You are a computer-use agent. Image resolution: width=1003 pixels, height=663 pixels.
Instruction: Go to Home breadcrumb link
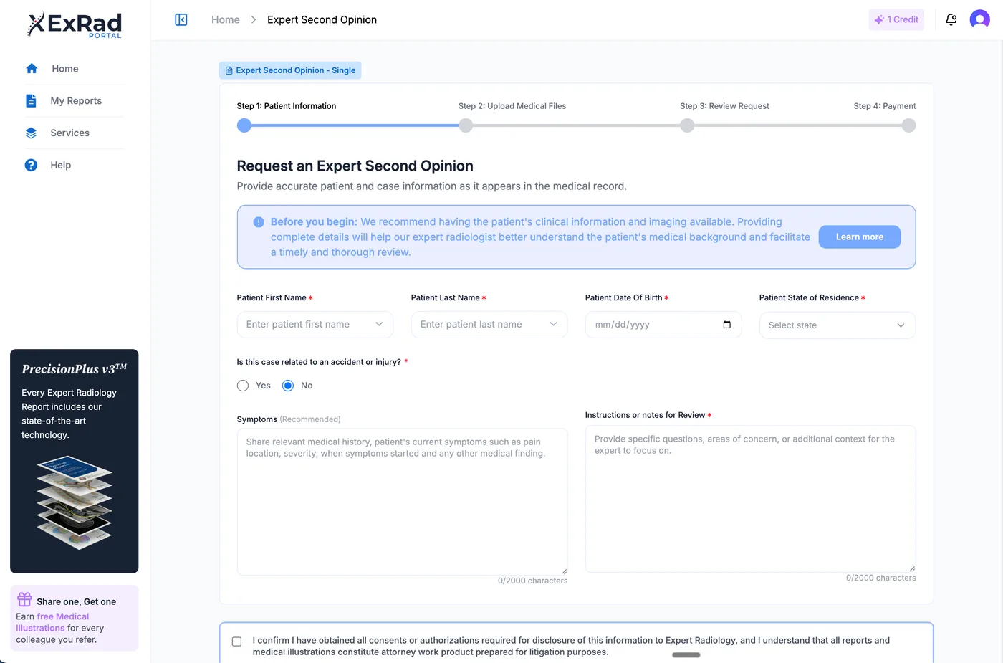point(226,19)
